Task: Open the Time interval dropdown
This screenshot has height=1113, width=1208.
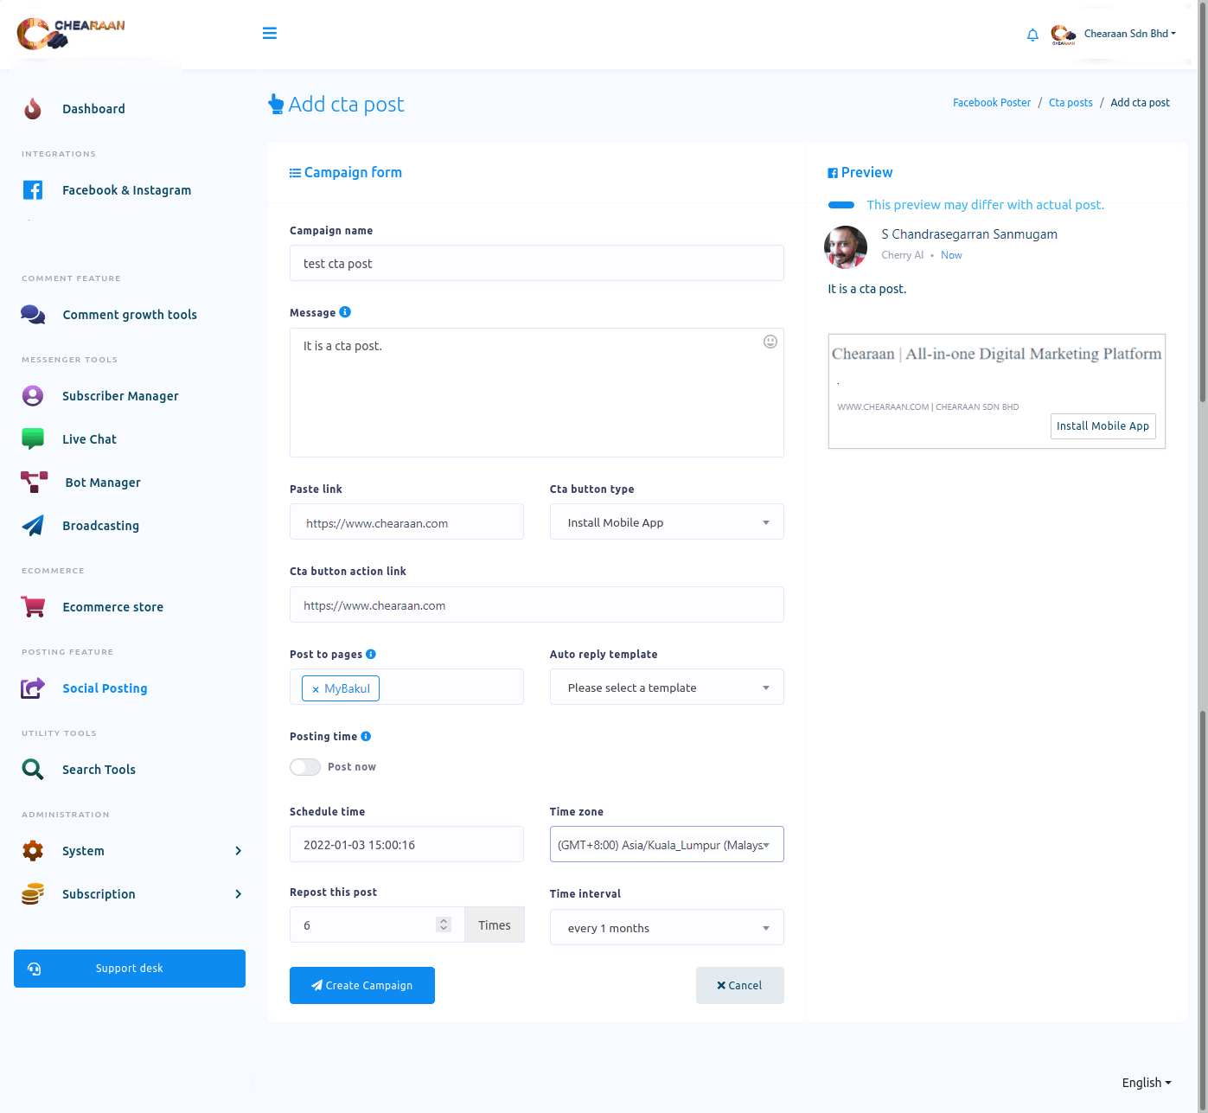Action: click(666, 928)
